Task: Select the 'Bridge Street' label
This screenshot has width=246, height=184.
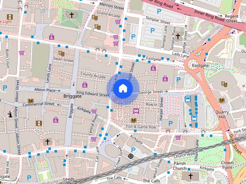Action: 184,42
